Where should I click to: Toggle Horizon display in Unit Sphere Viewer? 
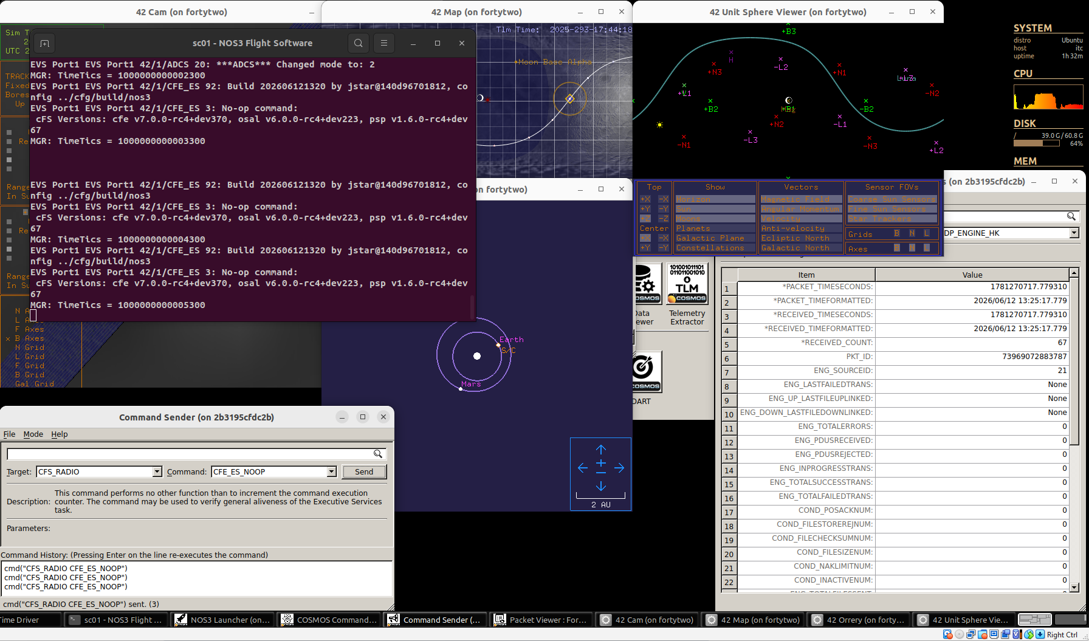pyautogui.click(x=715, y=199)
